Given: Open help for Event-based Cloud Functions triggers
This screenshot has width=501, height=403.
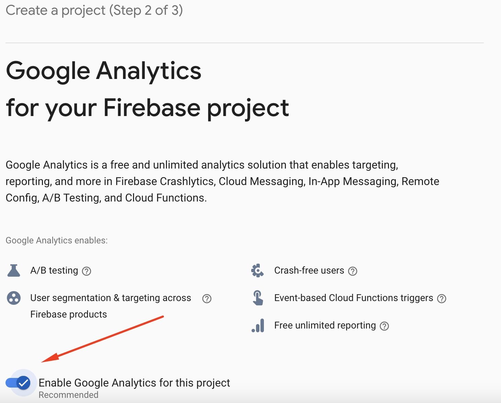Looking at the screenshot, I should click(x=442, y=299).
